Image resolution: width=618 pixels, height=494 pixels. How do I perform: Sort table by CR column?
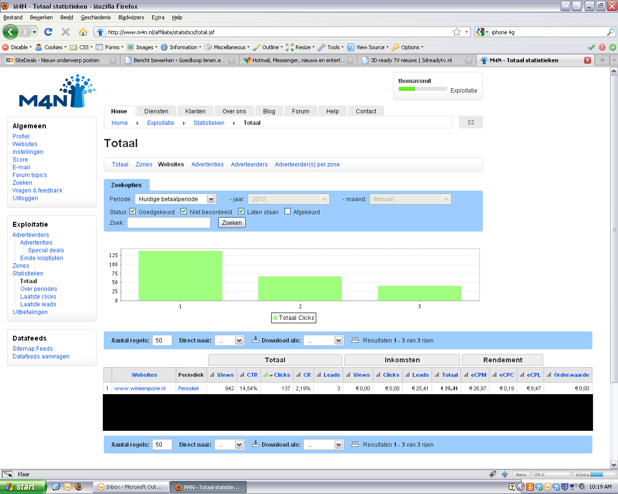(304, 375)
